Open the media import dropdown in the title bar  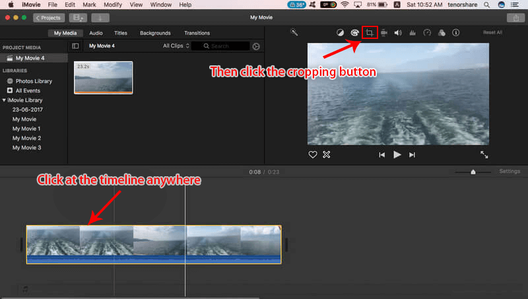(x=100, y=18)
